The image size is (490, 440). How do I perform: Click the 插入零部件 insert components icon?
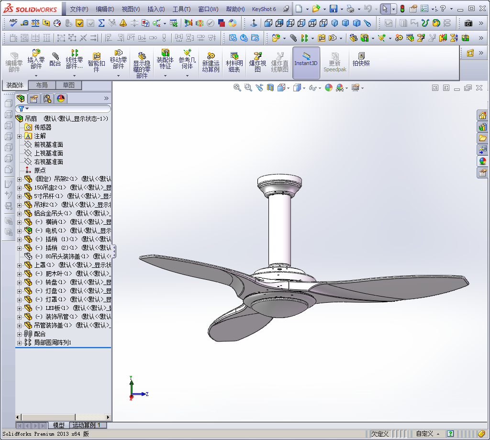[x=36, y=59]
